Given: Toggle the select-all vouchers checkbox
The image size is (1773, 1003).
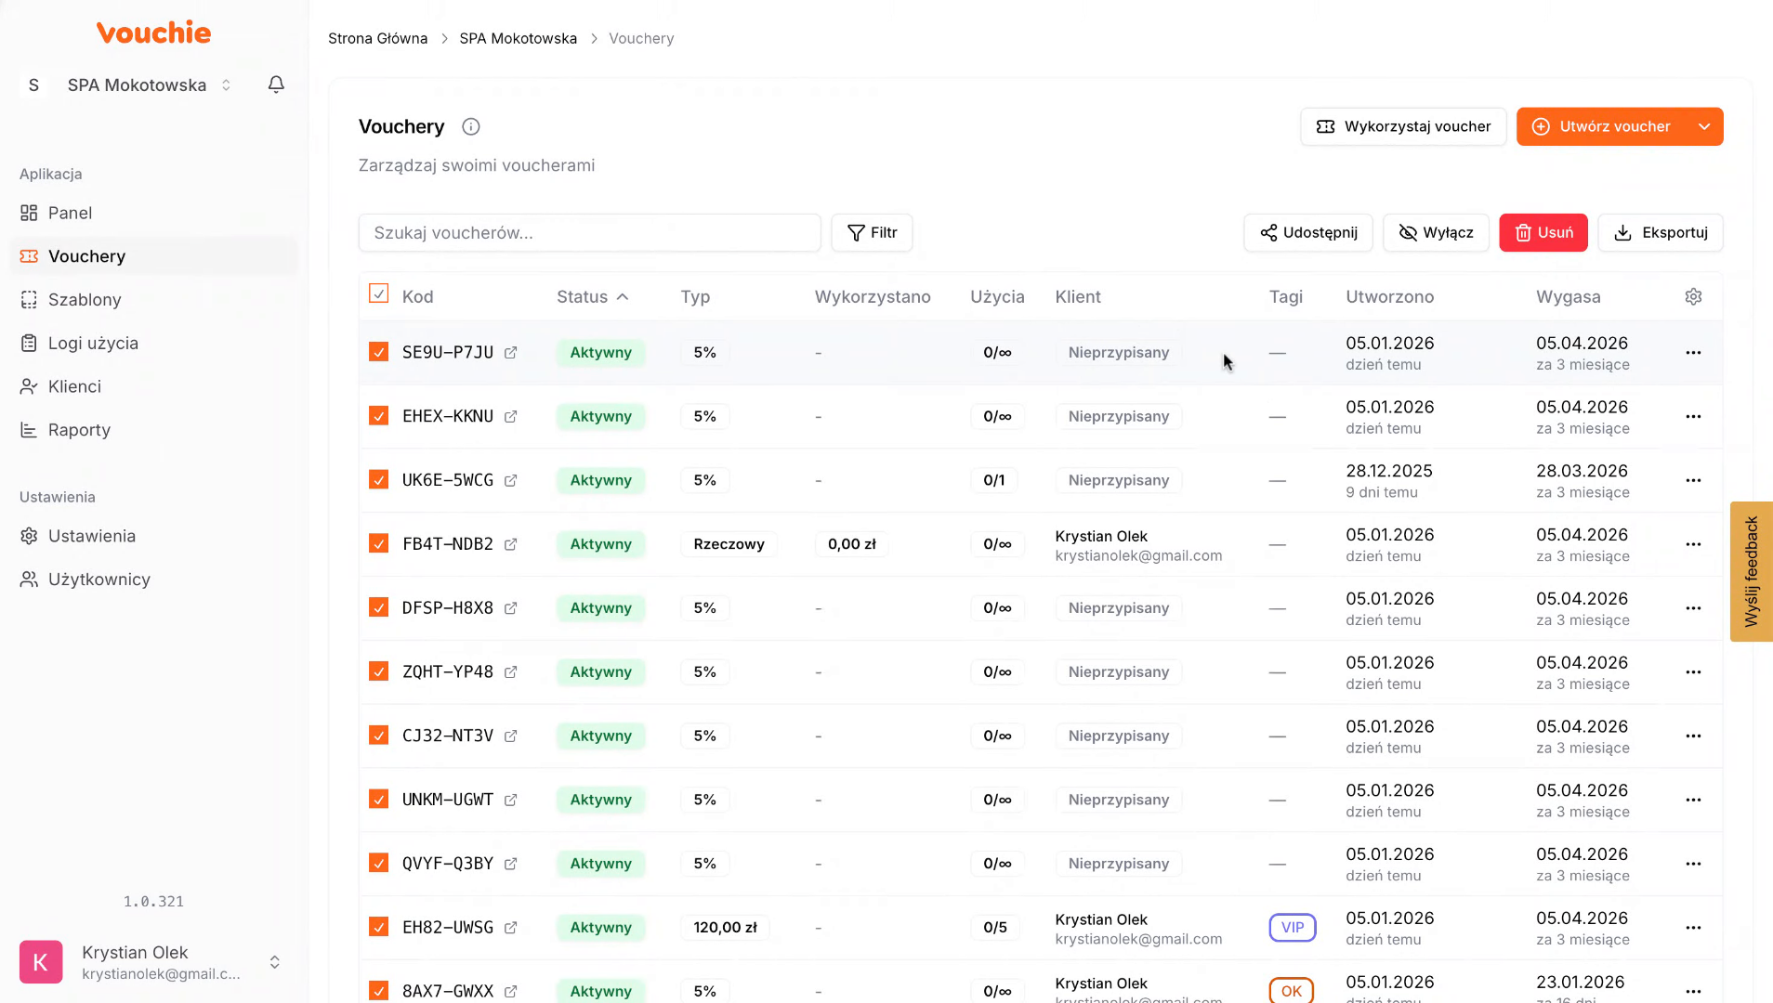Looking at the screenshot, I should point(378,294).
